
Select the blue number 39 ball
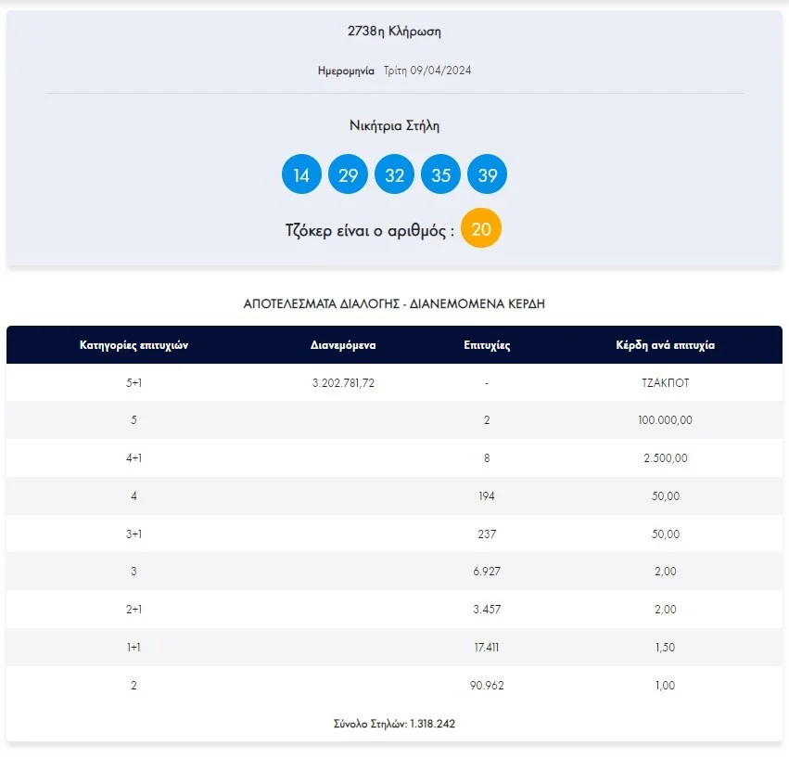coord(487,175)
